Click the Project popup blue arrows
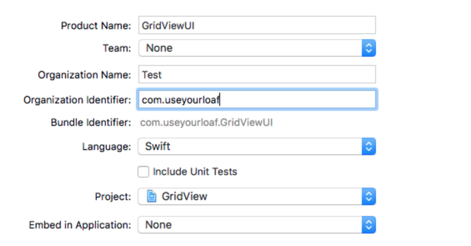 pos(368,196)
